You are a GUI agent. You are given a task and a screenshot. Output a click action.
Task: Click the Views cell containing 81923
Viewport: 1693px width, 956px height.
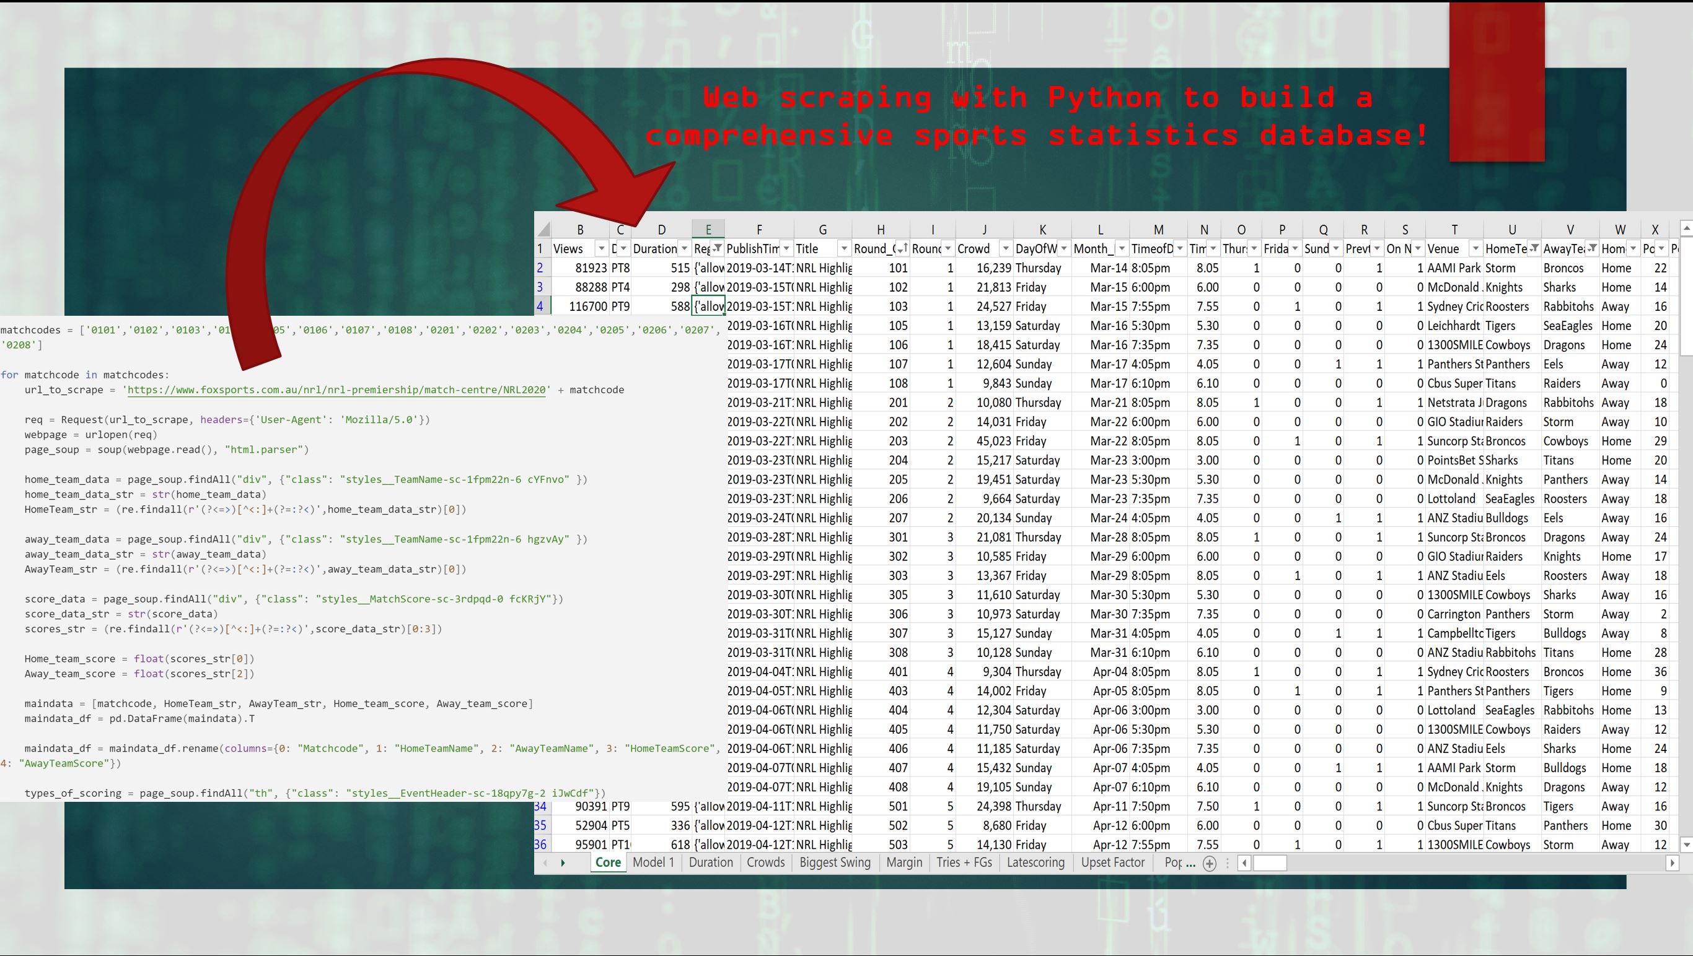pos(580,268)
